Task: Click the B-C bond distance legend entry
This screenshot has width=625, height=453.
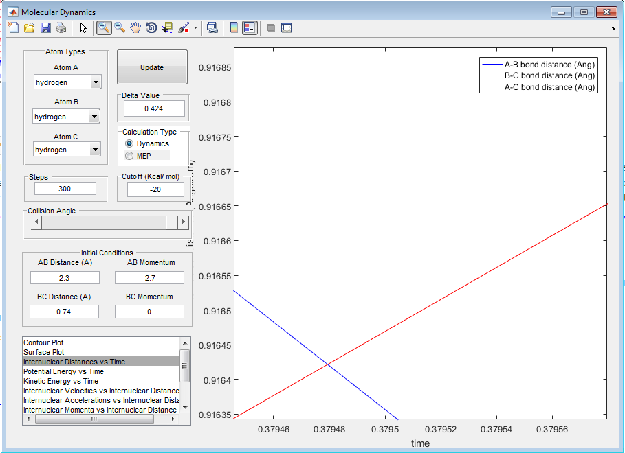Action: point(538,75)
